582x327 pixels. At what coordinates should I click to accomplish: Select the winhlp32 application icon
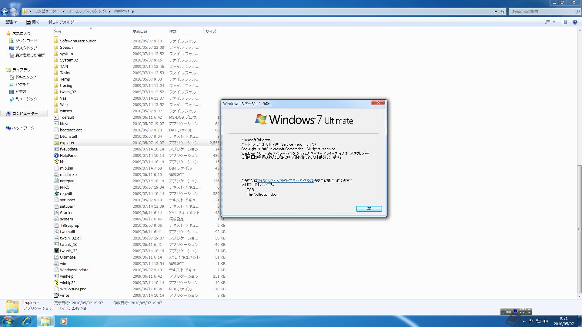click(x=56, y=283)
